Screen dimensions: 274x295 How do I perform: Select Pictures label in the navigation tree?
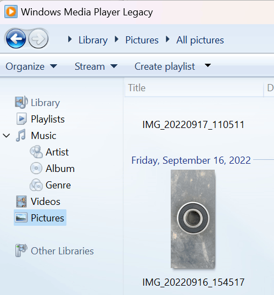click(47, 218)
